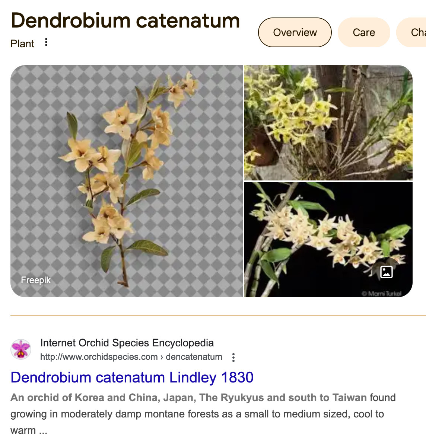Screen dimensions: 426x442
Task: Click the Dendrobium catenatum Lindley 1830 link
Action: (x=132, y=377)
